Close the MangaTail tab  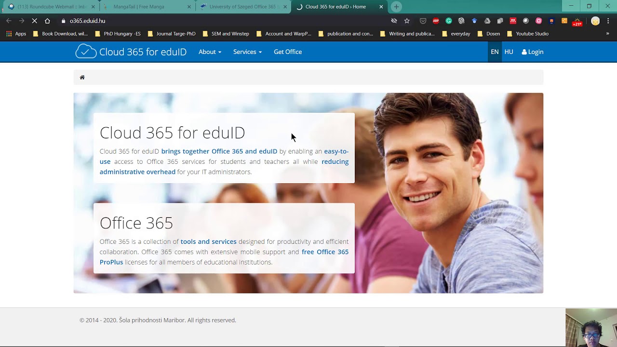click(189, 7)
